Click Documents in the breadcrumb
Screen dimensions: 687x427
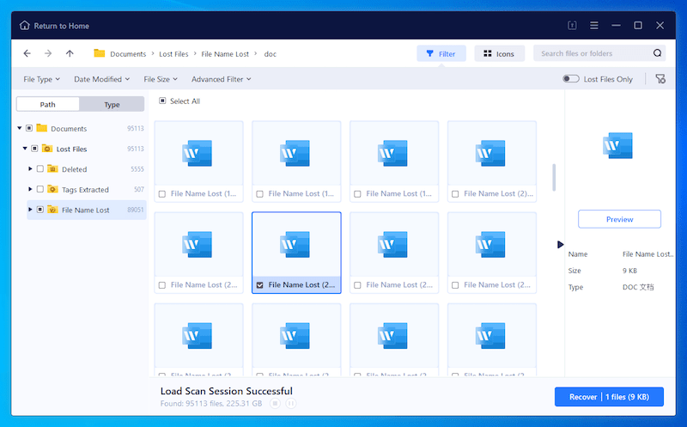tap(128, 54)
